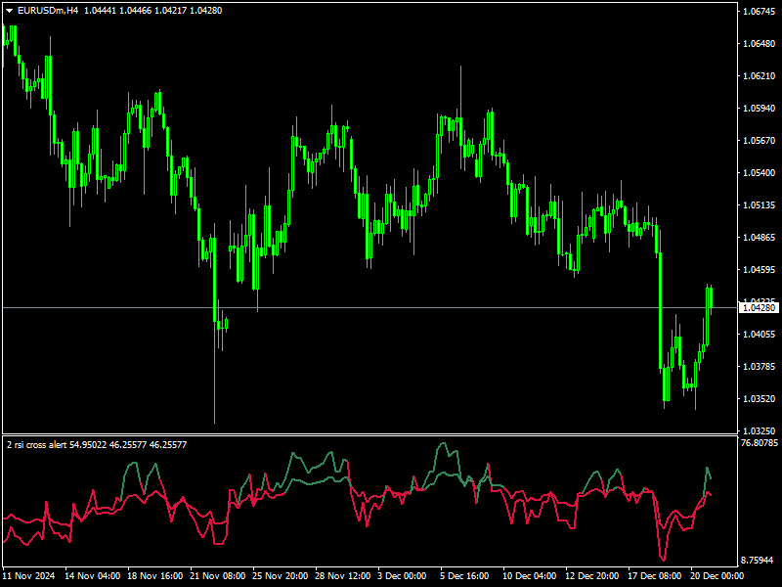
Task: Click the 1.06745 label on the price scale
Action: click(760, 12)
